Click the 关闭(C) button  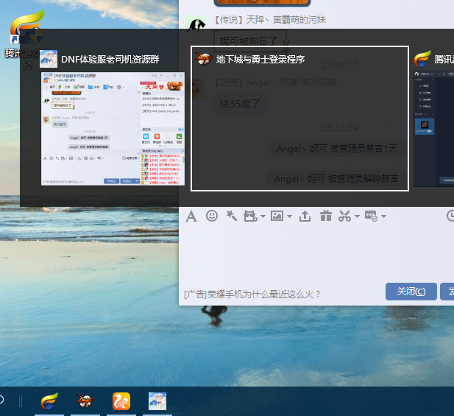pos(411,292)
